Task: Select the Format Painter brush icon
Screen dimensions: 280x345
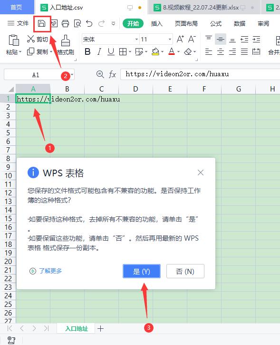Action: coord(66,40)
